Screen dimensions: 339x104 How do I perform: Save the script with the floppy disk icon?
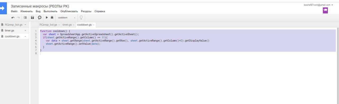32,18
